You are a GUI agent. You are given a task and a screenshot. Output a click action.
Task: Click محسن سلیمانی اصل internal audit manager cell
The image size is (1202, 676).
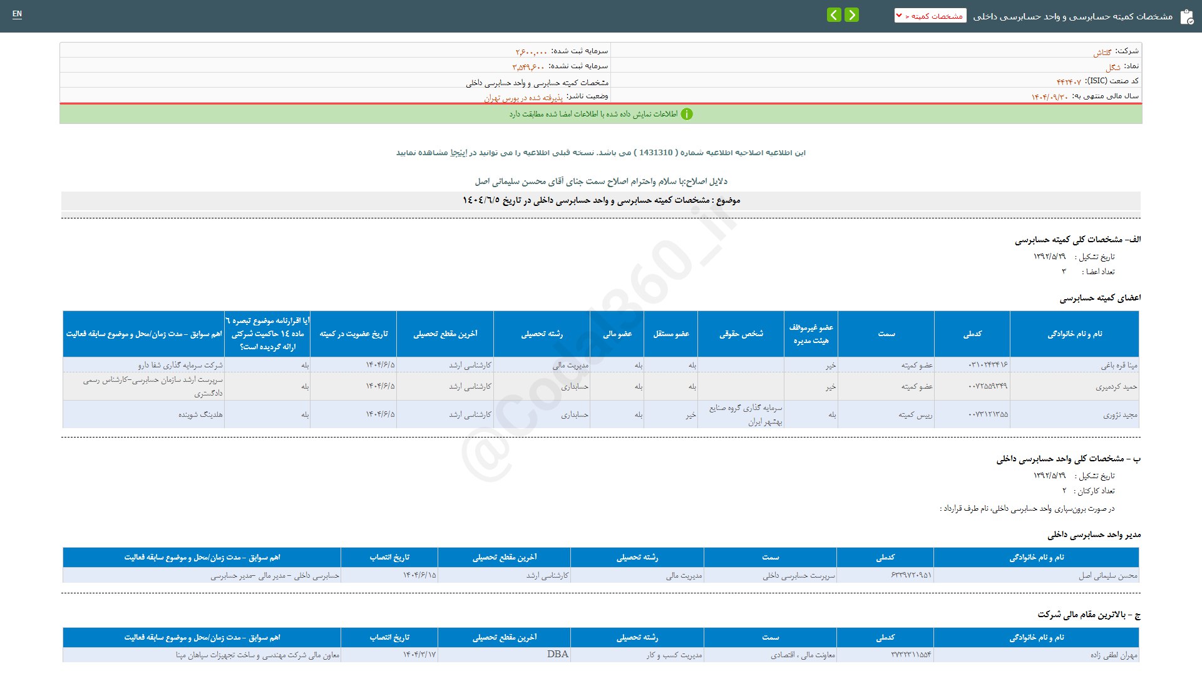pos(1107,575)
